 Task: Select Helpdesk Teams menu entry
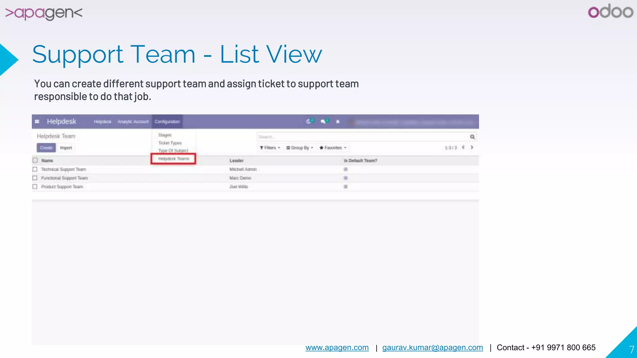point(174,159)
